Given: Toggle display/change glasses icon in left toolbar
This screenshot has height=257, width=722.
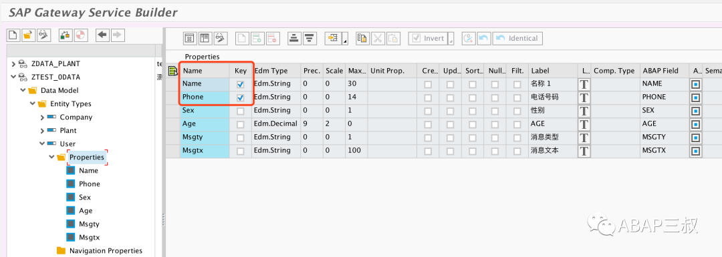Looking at the screenshot, I should click(x=43, y=35).
